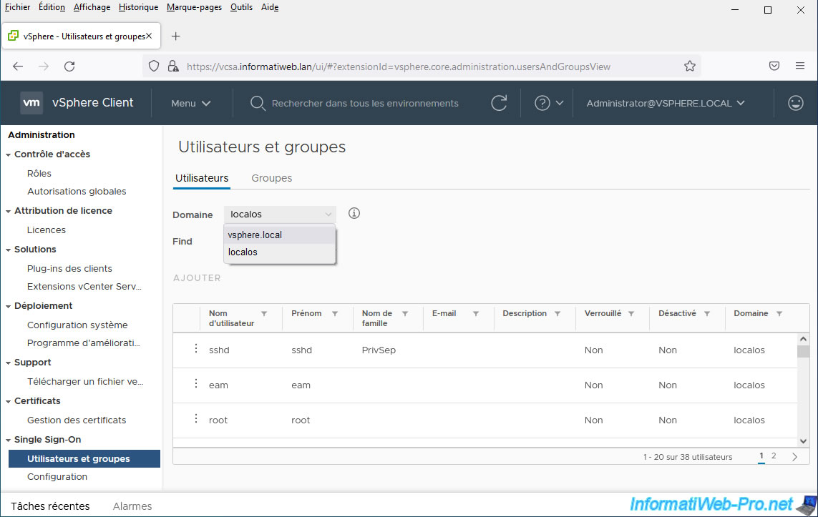Open the Outils menu
Screen dimensions: 818x517
(241, 7)
